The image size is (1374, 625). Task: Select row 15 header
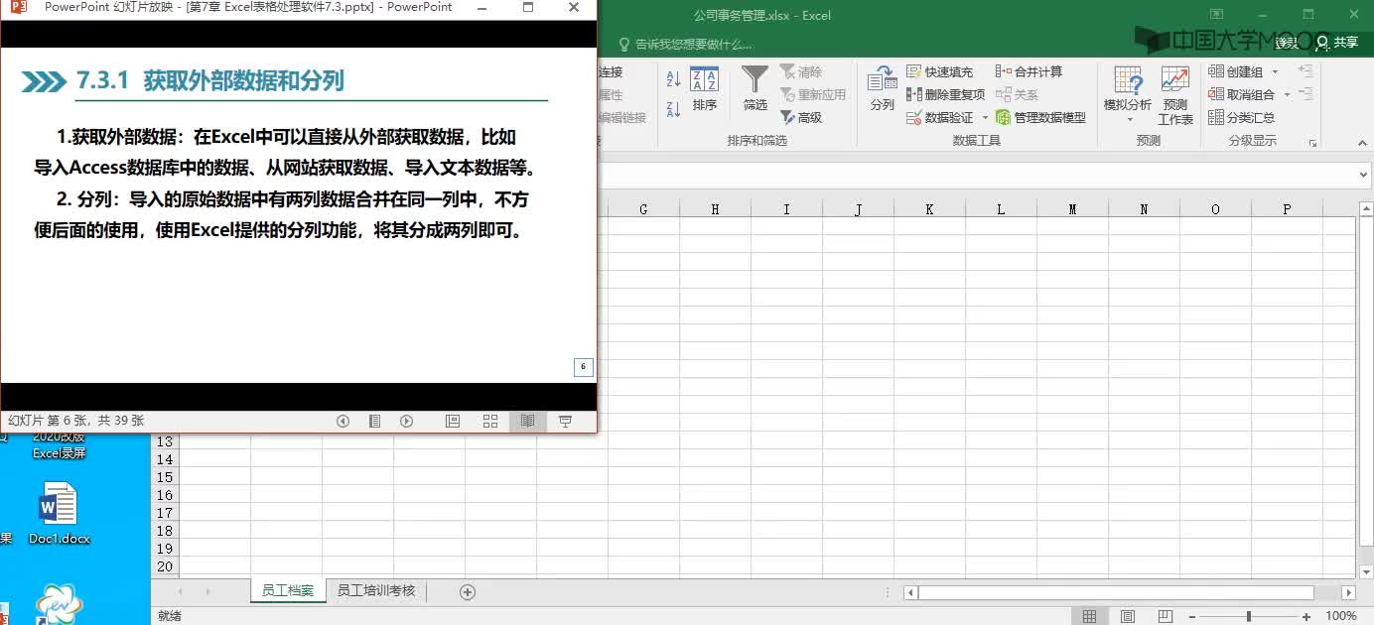[165, 477]
